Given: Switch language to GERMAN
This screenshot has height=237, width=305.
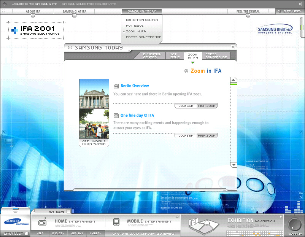Looking at the screenshot, I should point(77,233).
